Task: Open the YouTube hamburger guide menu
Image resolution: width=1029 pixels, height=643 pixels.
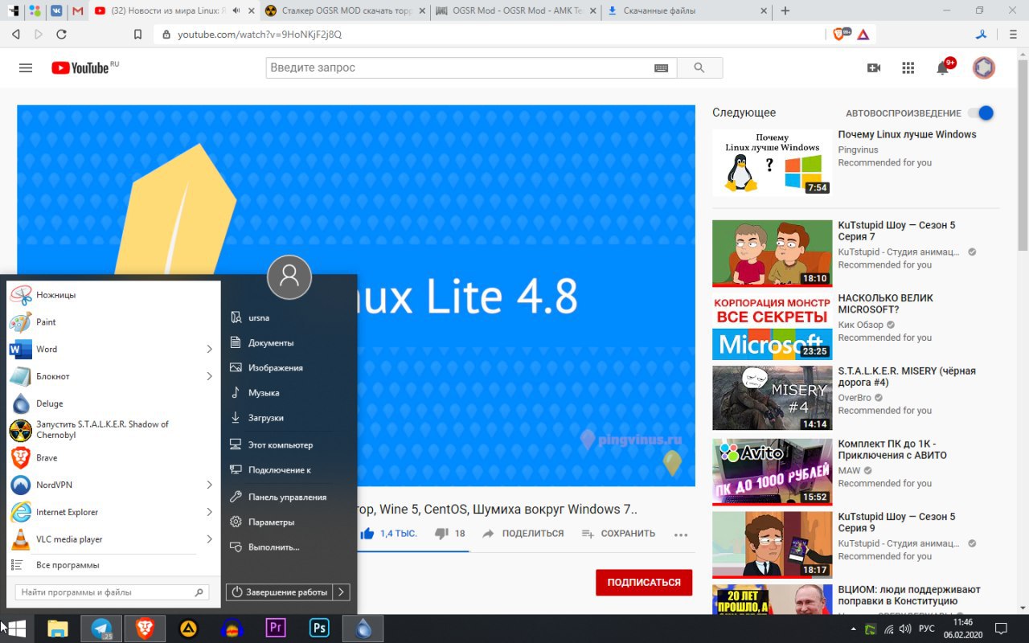Action: (x=26, y=68)
